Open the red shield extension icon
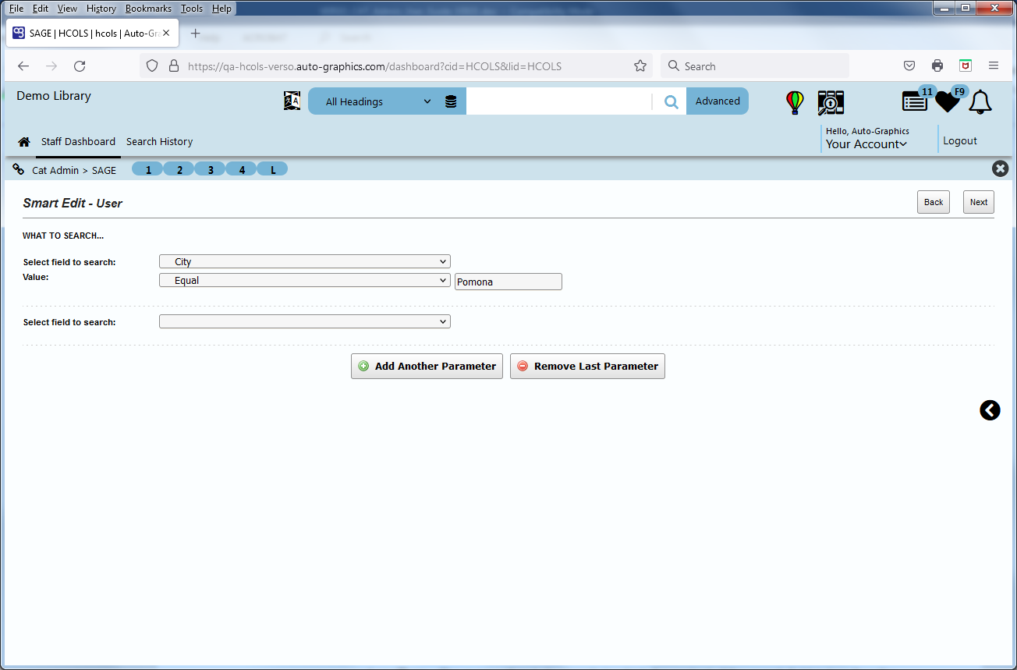1017x670 pixels. pyautogui.click(x=966, y=66)
